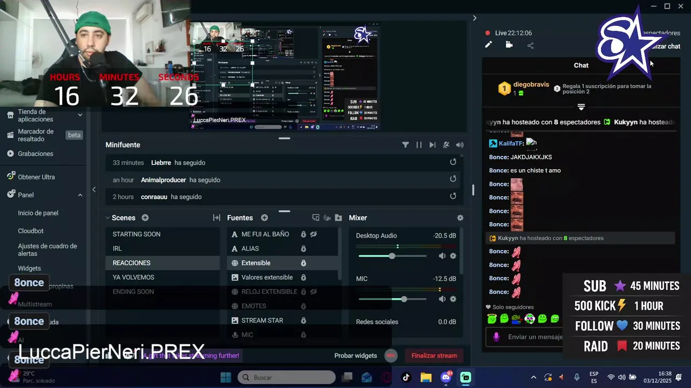Share the stream via share icon
691x388 pixels.
pos(530,45)
